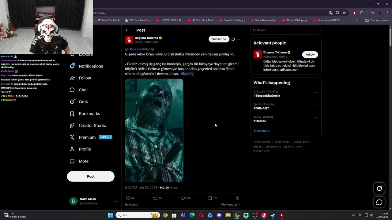Open the Follow page in sidebar
Screen dimensions: 392x220
pos(80,78)
